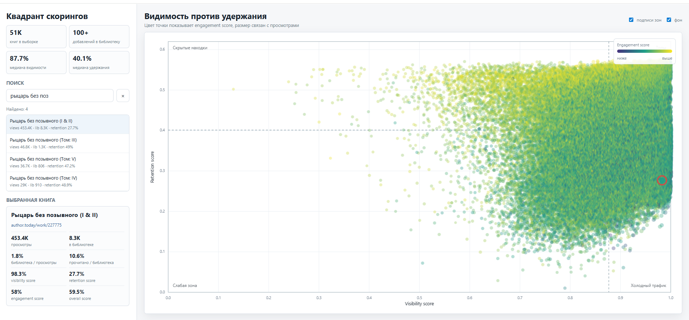Click the "87.7% медиана видимости" card

36,62
